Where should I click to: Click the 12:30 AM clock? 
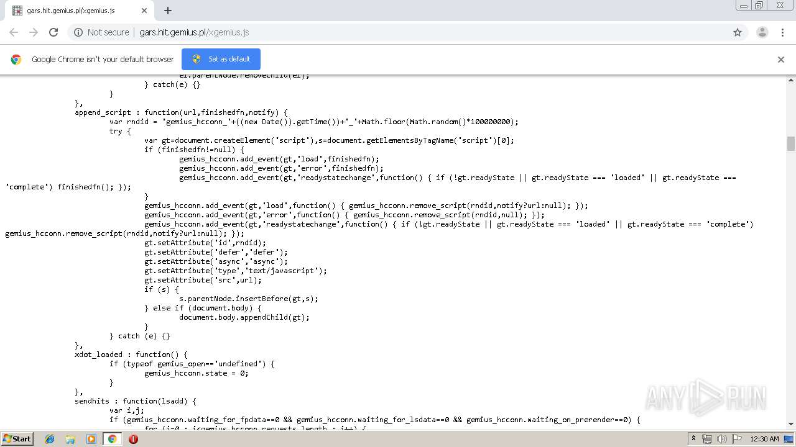pyautogui.click(x=764, y=439)
